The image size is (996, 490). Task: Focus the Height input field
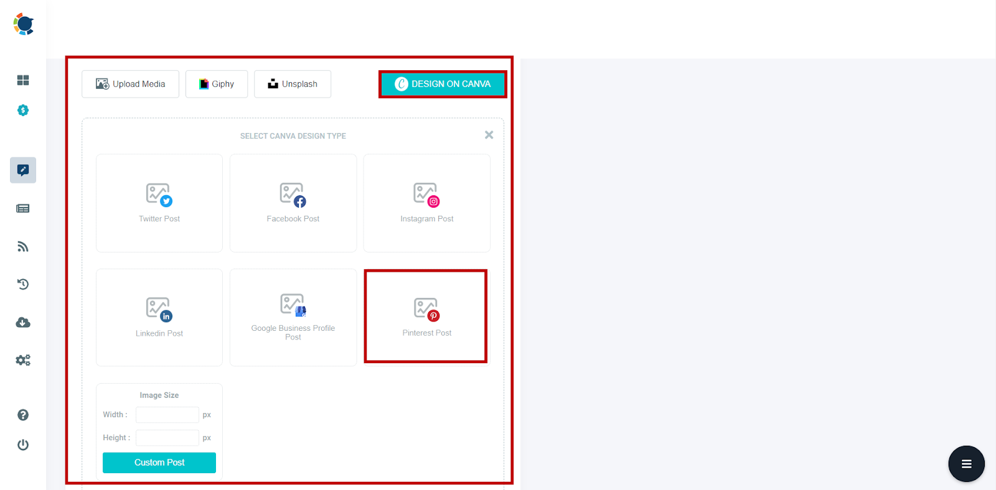167,438
